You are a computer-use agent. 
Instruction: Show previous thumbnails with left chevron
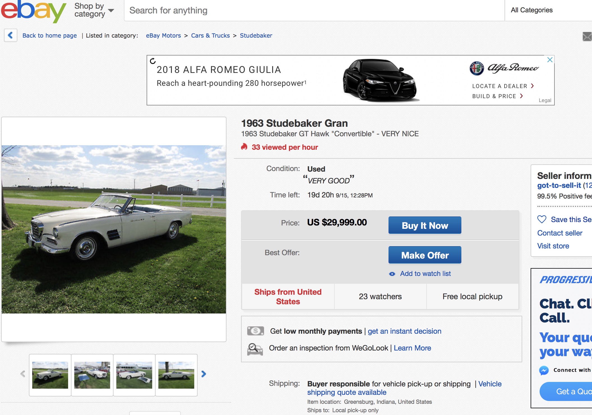[23, 374]
